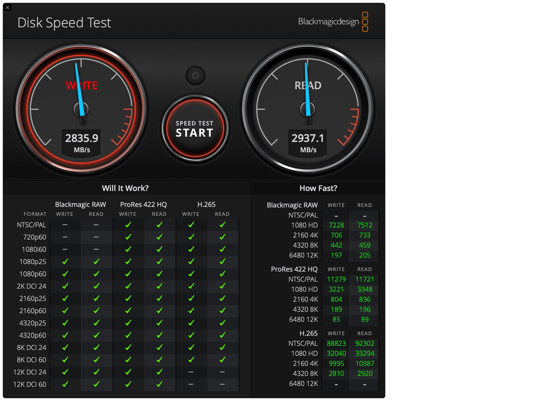Click the 10387 H.265 2160 4K read value

tap(365, 364)
